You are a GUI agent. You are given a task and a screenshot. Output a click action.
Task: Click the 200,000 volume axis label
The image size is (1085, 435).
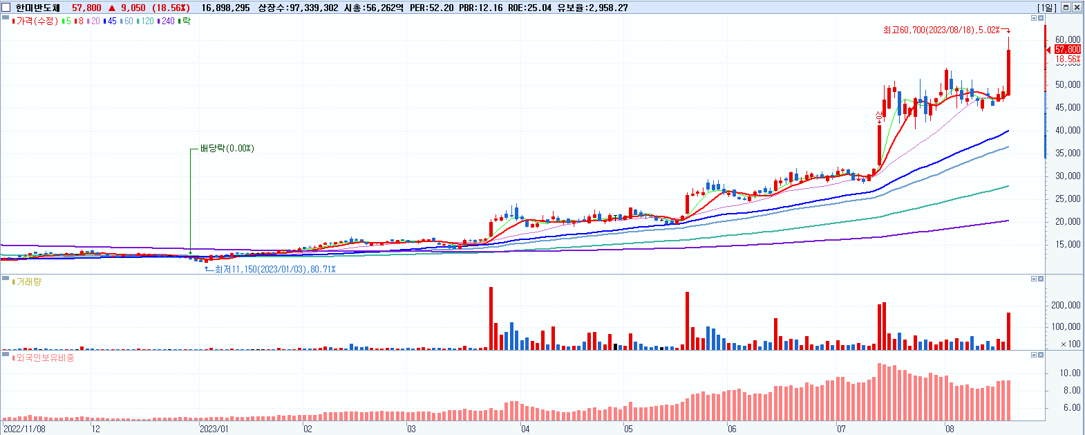(x=1066, y=306)
